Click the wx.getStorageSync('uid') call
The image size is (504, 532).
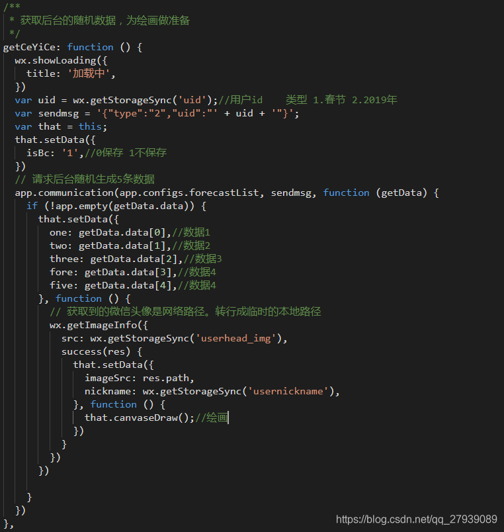(142, 100)
